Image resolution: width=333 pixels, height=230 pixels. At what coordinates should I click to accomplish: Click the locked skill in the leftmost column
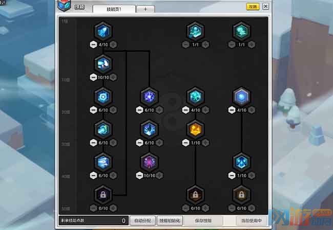click(103, 195)
